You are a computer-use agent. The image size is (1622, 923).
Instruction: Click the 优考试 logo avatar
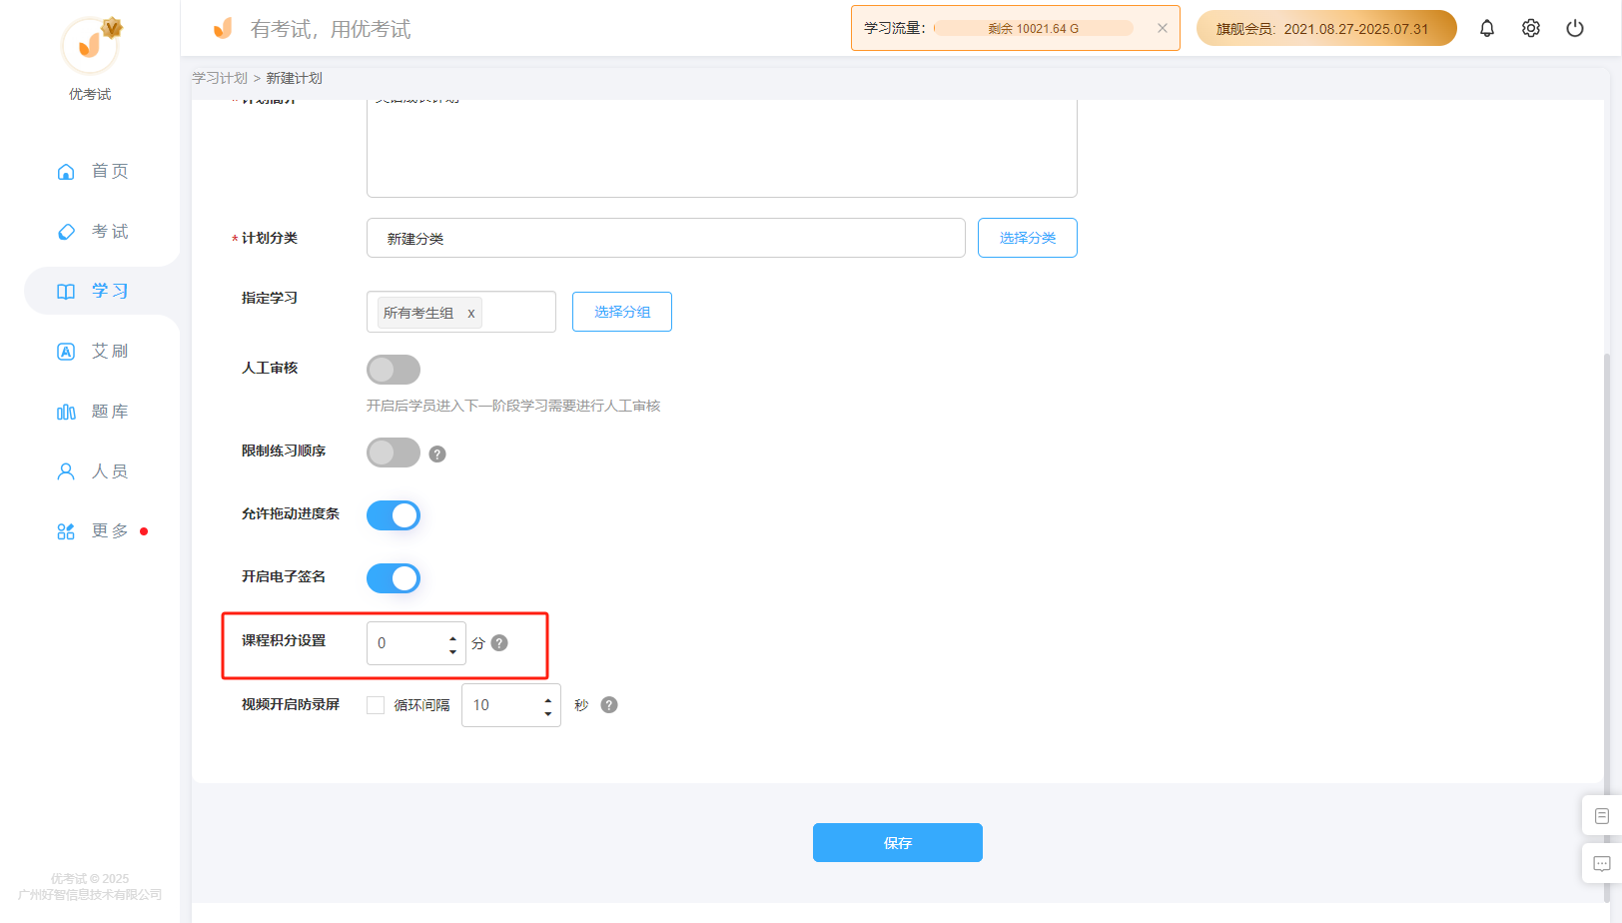90,45
